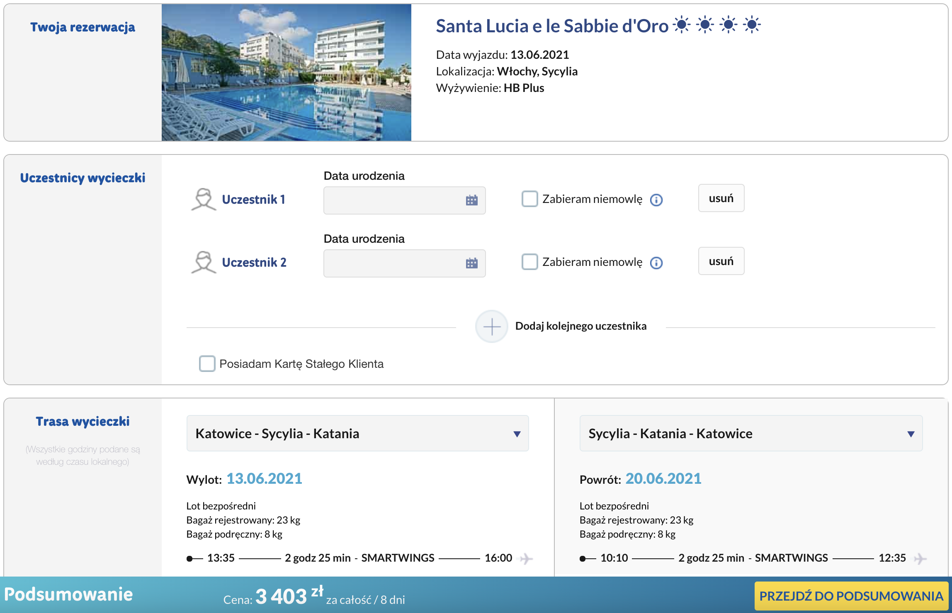Click info icon beside Uczestnik 2 Zabieram niemowlę
The image size is (952, 613).
[656, 263]
